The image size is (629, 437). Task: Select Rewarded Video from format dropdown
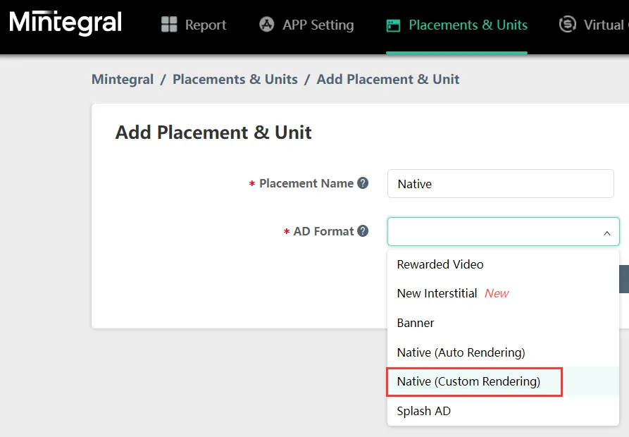440,264
